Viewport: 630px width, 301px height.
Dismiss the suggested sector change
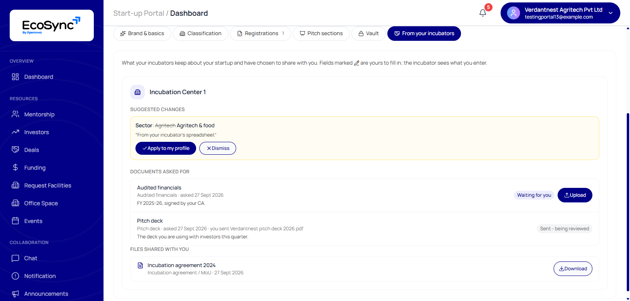[218, 148]
